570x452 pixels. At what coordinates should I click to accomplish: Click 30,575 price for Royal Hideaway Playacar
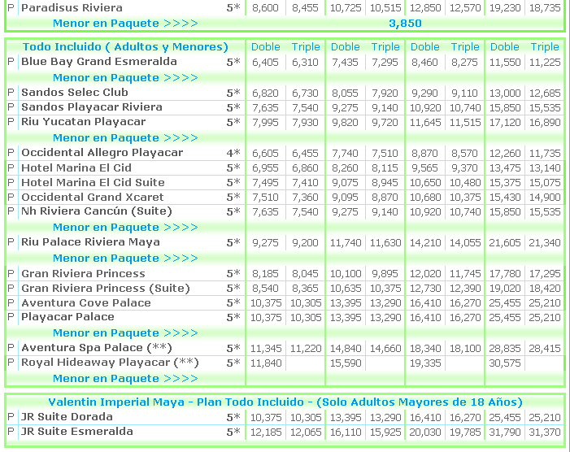pyautogui.click(x=505, y=363)
